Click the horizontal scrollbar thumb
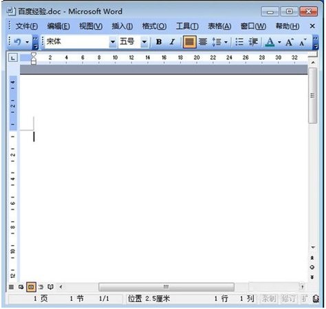Image resolution: width=326 pixels, height=309 pixels. 166,287
